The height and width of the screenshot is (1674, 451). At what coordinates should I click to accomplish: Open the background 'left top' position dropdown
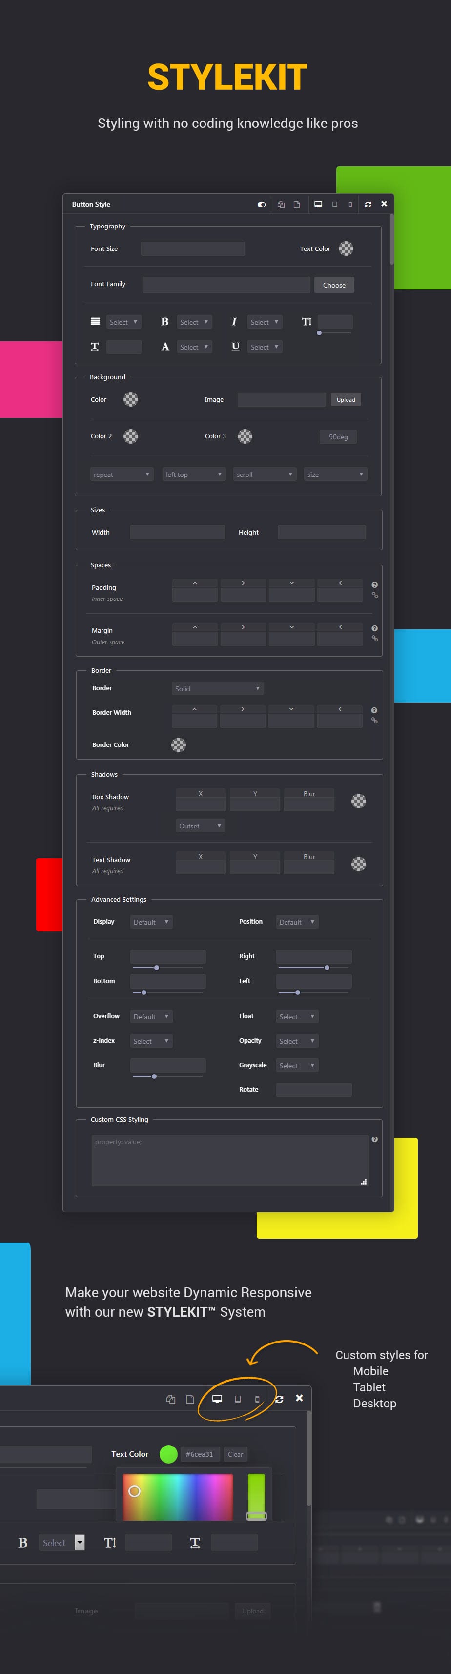[194, 475]
